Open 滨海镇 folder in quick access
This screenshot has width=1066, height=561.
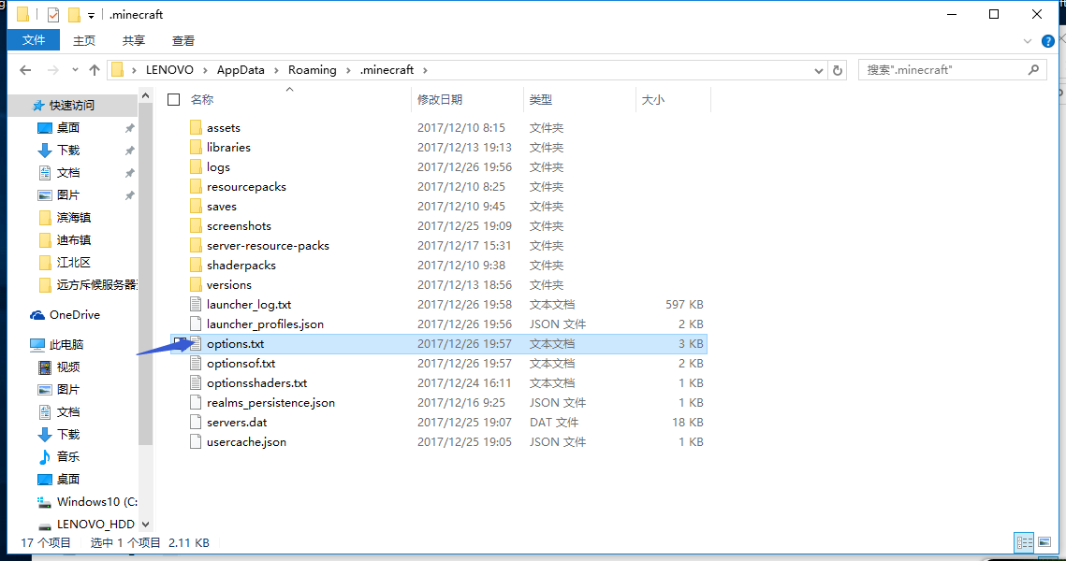pos(73,217)
